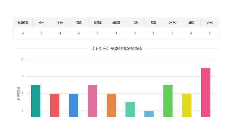Select the 百度 column header
235x117 pixels.
coord(79,23)
